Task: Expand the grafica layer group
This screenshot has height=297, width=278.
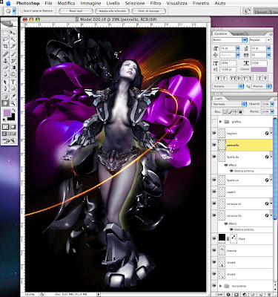Action: [221, 122]
